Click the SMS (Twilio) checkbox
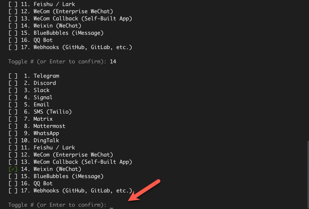309x209 pixels. (x=13, y=112)
